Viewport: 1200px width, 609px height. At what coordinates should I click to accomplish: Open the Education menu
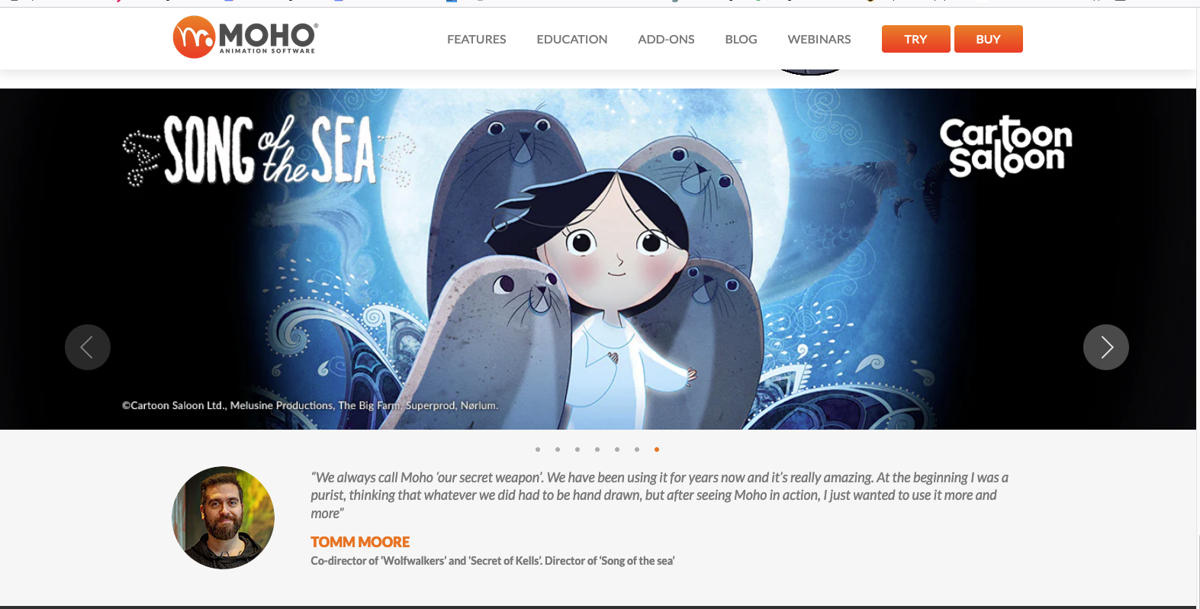click(572, 39)
